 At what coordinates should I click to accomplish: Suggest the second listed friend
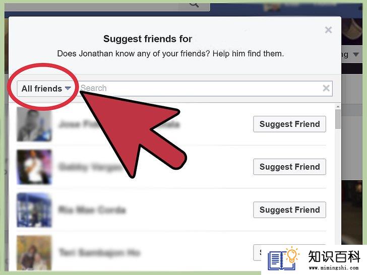[x=289, y=167]
